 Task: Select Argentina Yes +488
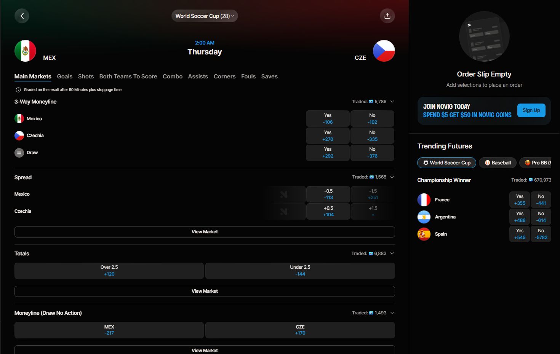[x=520, y=217]
